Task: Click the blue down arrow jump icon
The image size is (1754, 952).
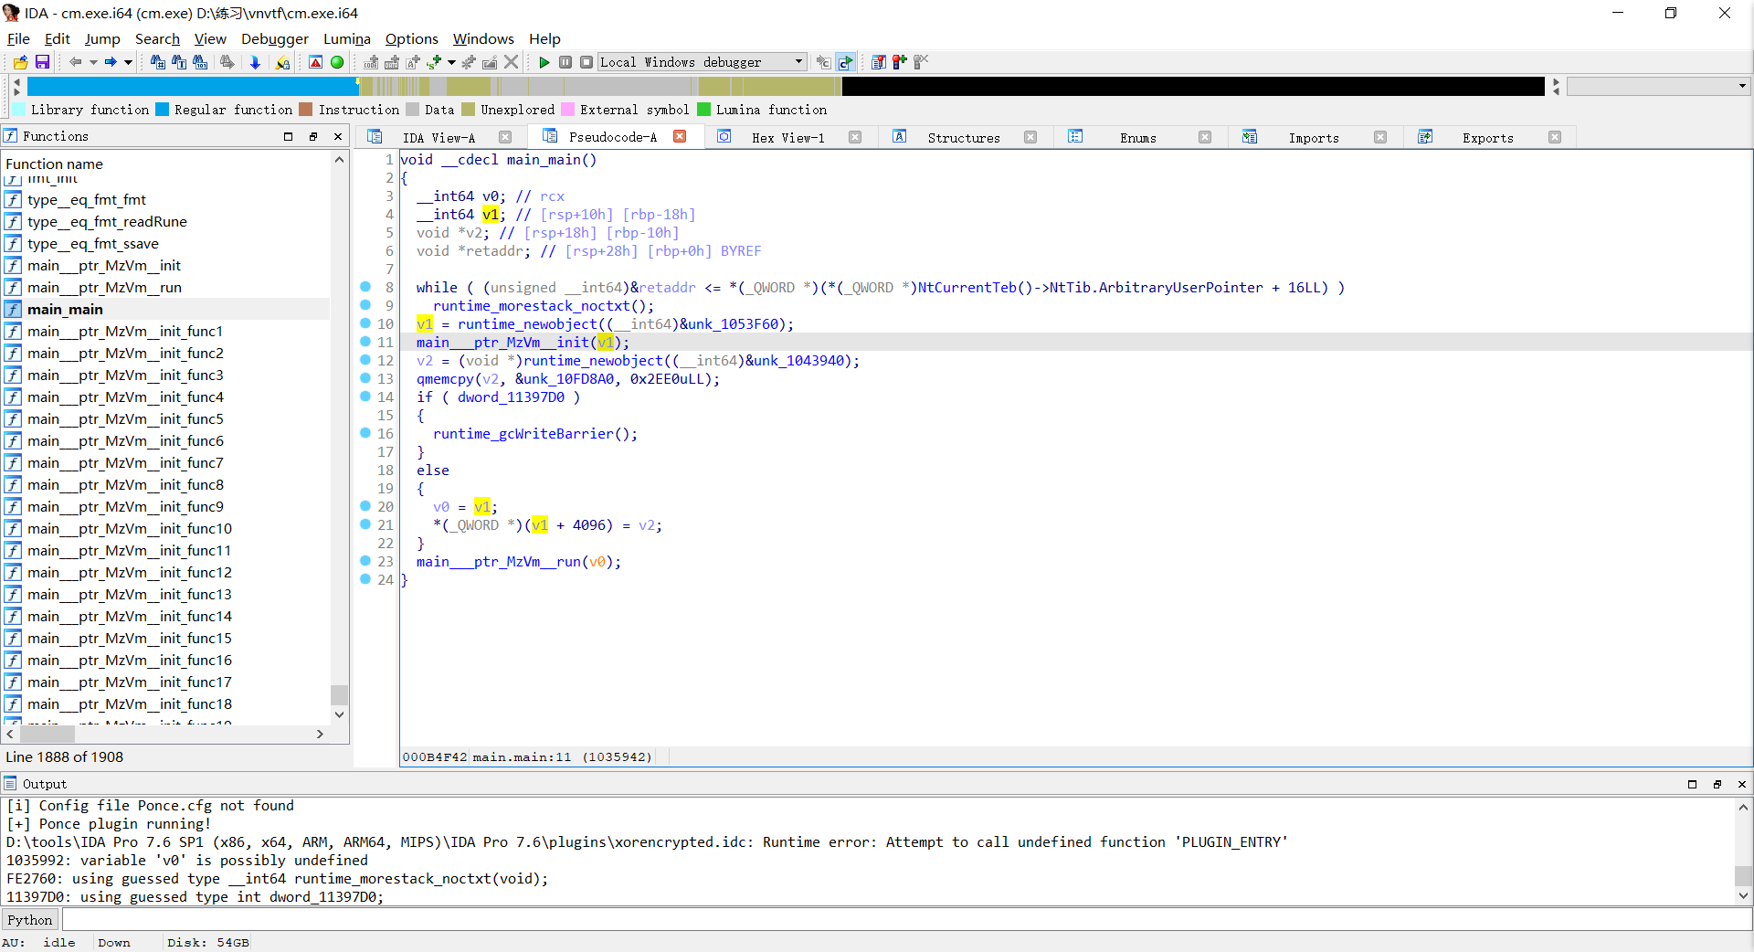Action: (x=255, y=62)
